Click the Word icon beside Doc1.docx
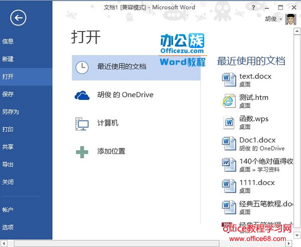 click(229, 143)
